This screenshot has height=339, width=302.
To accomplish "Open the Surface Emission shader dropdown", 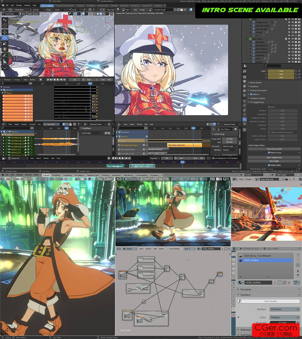I will tap(284, 309).
